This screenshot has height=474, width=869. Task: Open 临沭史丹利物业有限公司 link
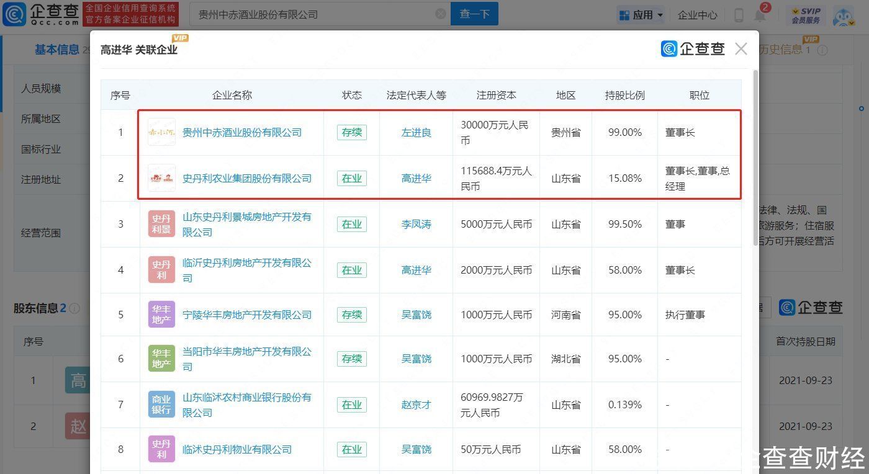point(237,449)
